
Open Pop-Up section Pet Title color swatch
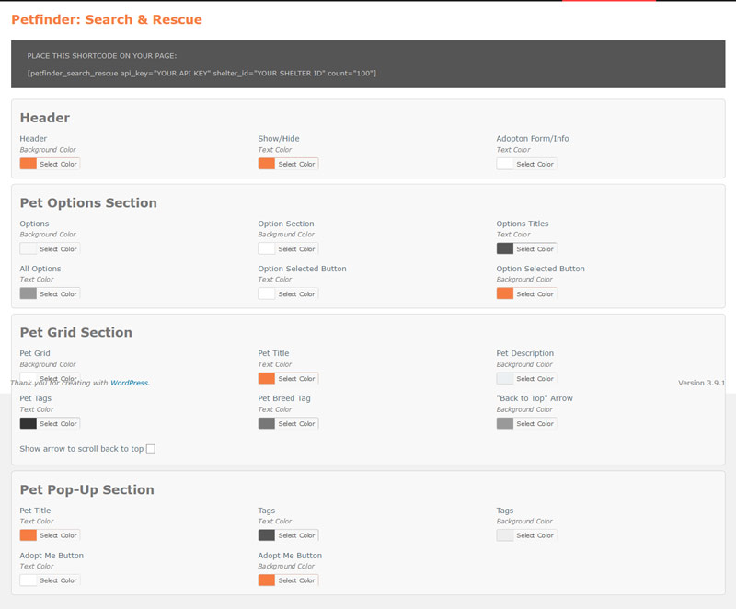click(x=29, y=535)
